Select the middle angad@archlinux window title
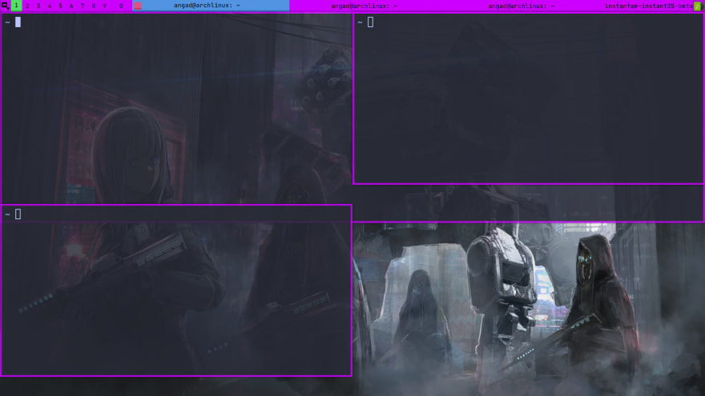 364,6
